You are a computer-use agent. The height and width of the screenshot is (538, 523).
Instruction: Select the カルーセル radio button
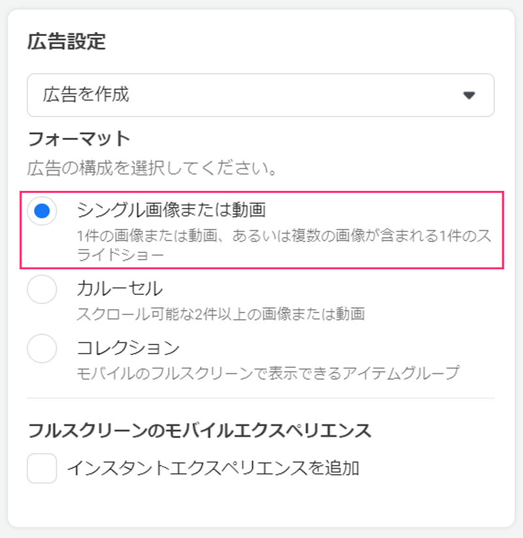click(x=42, y=288)
